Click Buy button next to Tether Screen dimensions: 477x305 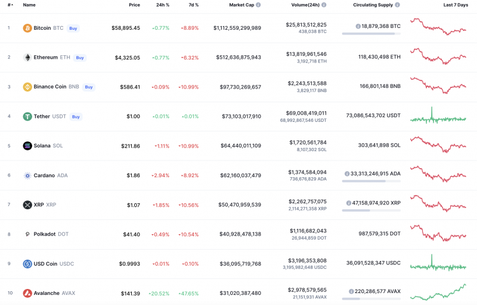pos(76,117)
